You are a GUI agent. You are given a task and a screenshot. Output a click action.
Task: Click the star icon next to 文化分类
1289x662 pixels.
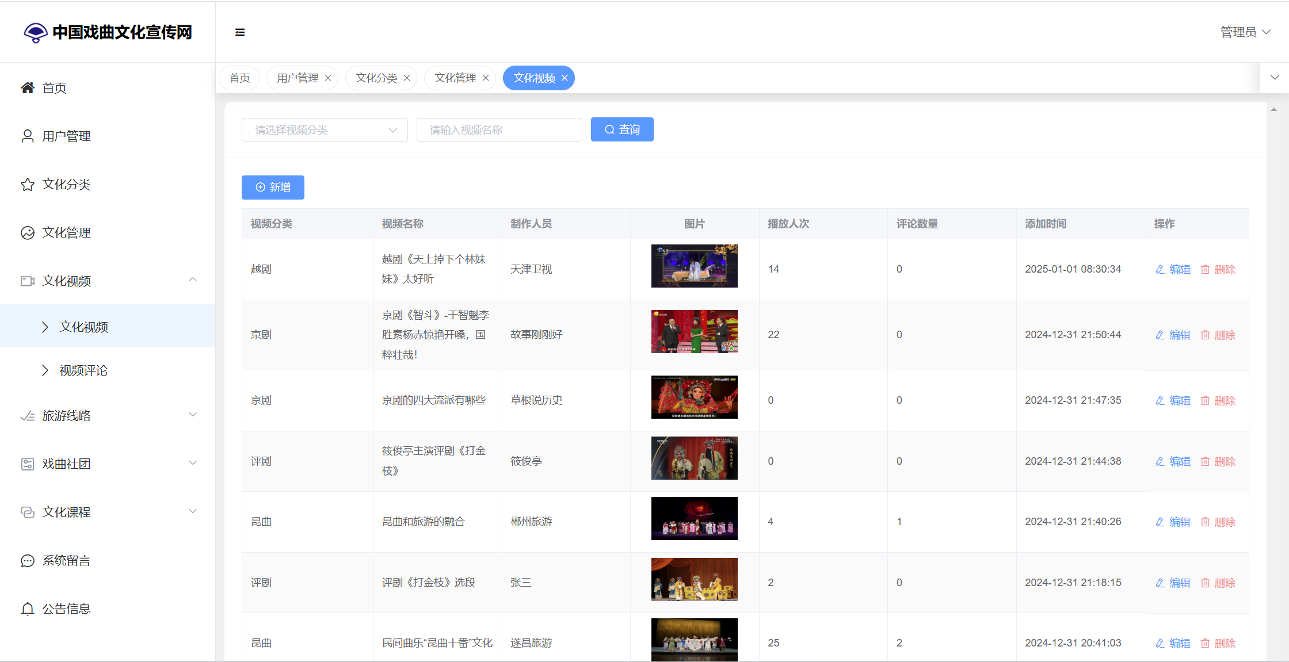pyautogui.click(x=27, y=185)
